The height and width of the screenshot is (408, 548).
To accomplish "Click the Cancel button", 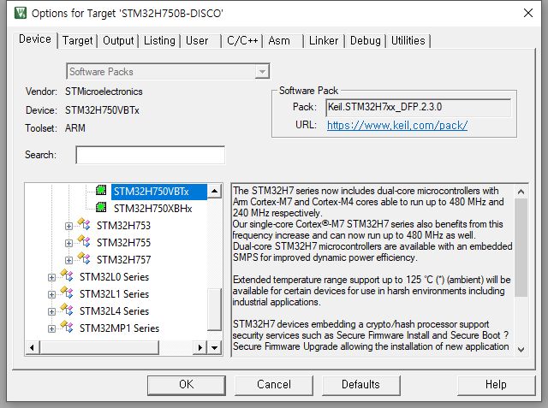I will (x=274, y=385).
